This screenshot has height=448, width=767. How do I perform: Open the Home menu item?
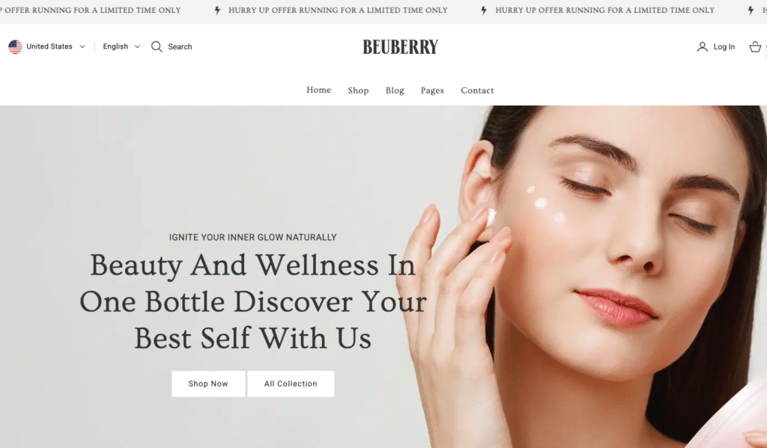[x=318, y=90]
